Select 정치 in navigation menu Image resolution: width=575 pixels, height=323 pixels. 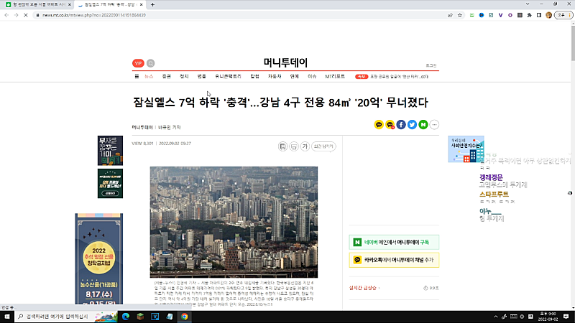pos(184,77)
